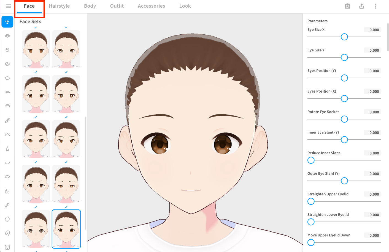Open the three-dot more options menu

[x=376, y=6]
